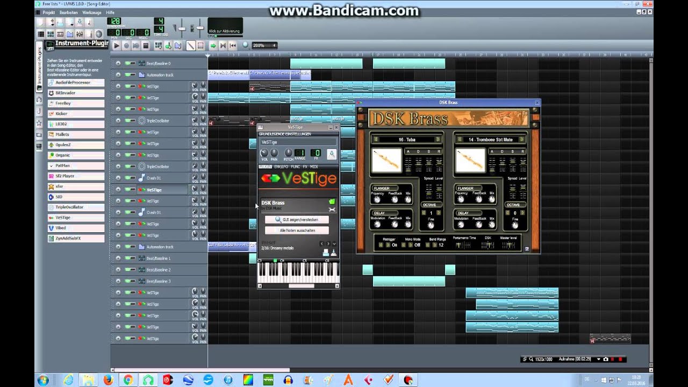The height and width of the screenshot is (387, 688).
Task: Go to next VeSTige preset
Action: (328, 243)
